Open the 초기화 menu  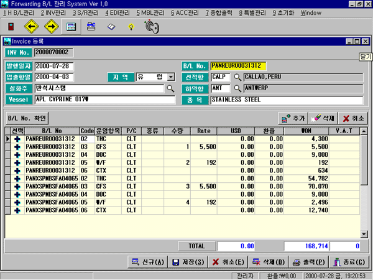pyautogui.click(x=283, y=13)
